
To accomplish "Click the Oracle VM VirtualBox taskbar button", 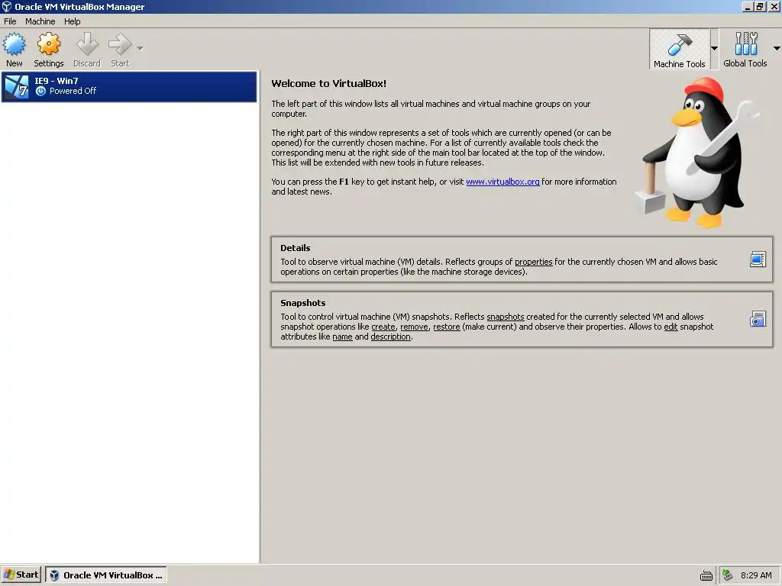I will [x=106, y=575].
